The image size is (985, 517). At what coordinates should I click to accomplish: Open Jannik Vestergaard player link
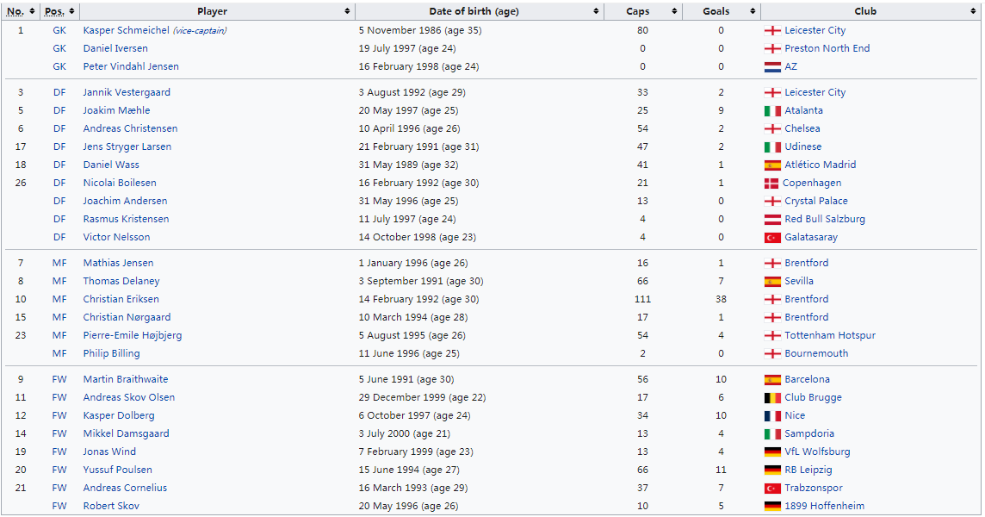click(127, 92)
